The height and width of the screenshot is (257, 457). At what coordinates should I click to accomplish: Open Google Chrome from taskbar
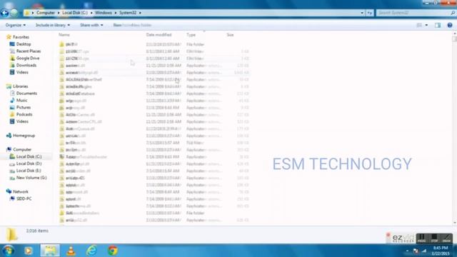click(x=113, y=251)
